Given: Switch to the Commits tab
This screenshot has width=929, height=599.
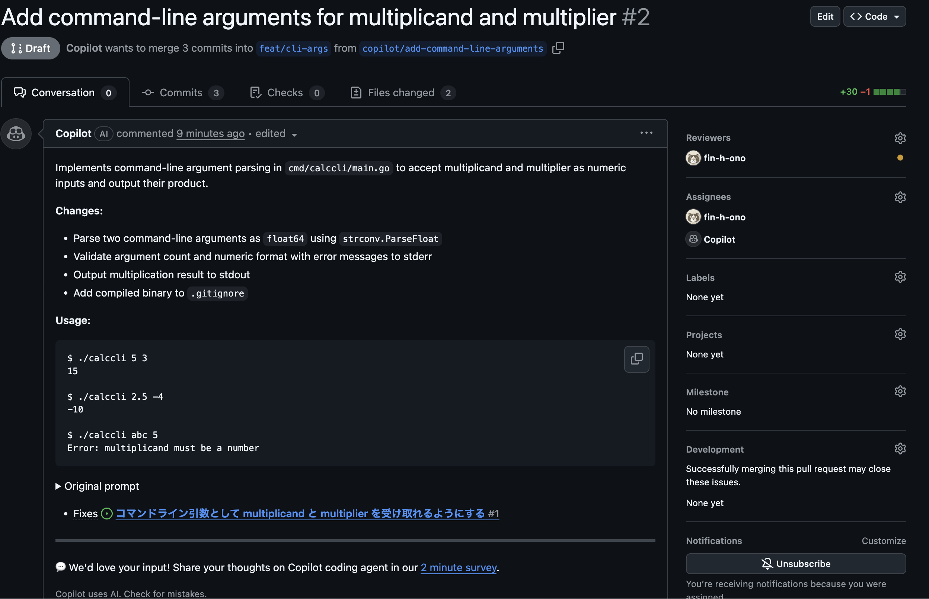Looking at the screenshot, I should click(x=182, y=93).
